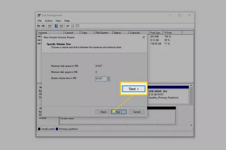This screenshot has width=226, height=150.
Task: Maximize the Disk Management window
Action: click(x=179, y=15)
